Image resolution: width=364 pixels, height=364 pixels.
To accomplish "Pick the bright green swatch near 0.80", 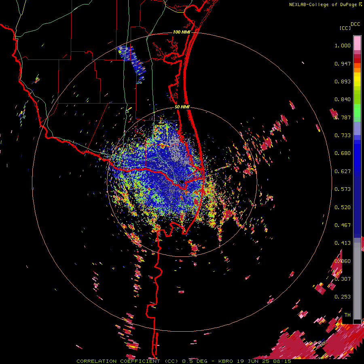I will click(x=357, y=110).
